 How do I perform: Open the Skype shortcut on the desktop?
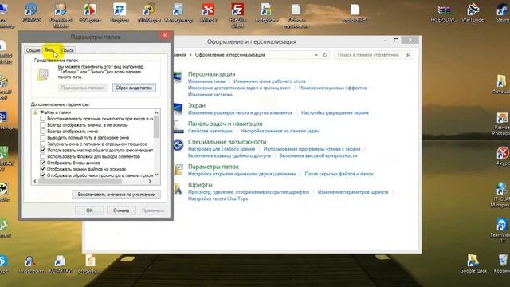pos(4,264)
